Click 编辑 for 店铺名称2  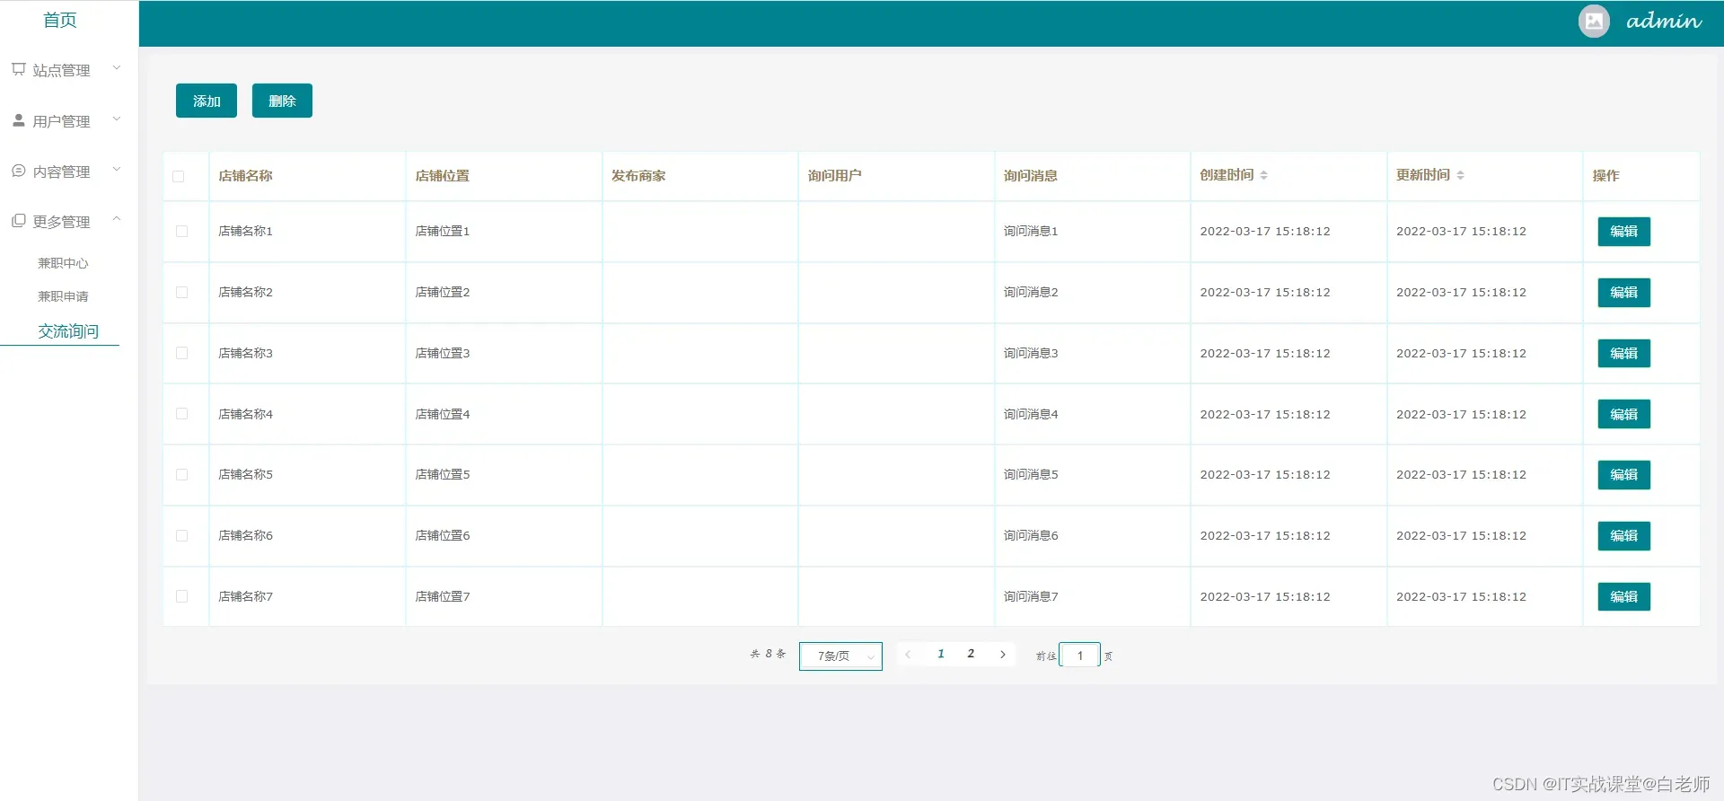[x=1623, y=293]
